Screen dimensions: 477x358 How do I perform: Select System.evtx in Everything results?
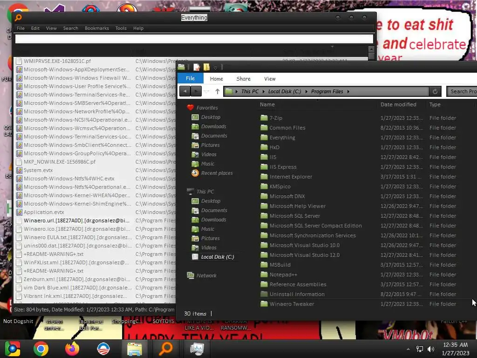click(x=38, y=170)
